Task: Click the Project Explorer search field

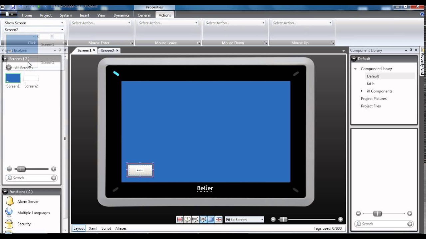Action: (32, 178)
